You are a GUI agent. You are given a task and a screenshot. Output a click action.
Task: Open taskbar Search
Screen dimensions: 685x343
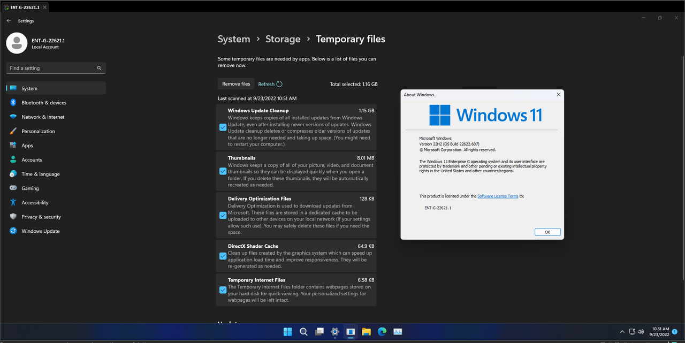coord(303,332)
